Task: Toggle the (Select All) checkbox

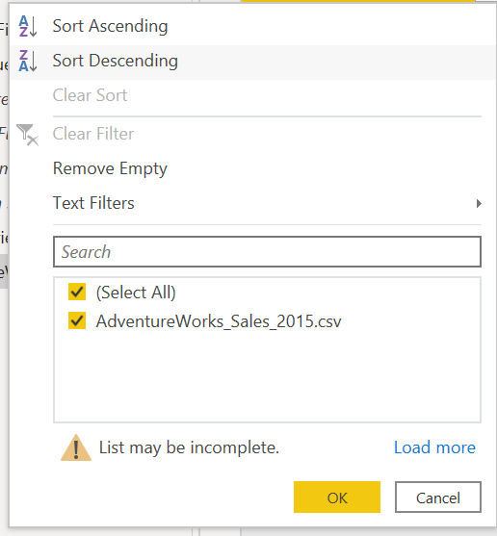Action: tap(77, 292)
